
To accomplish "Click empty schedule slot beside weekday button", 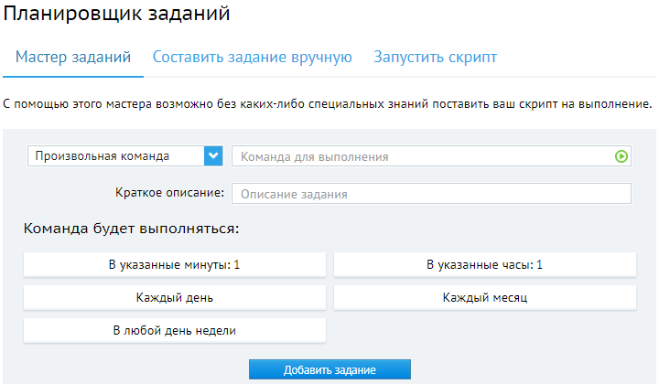I will click(484, 330).
